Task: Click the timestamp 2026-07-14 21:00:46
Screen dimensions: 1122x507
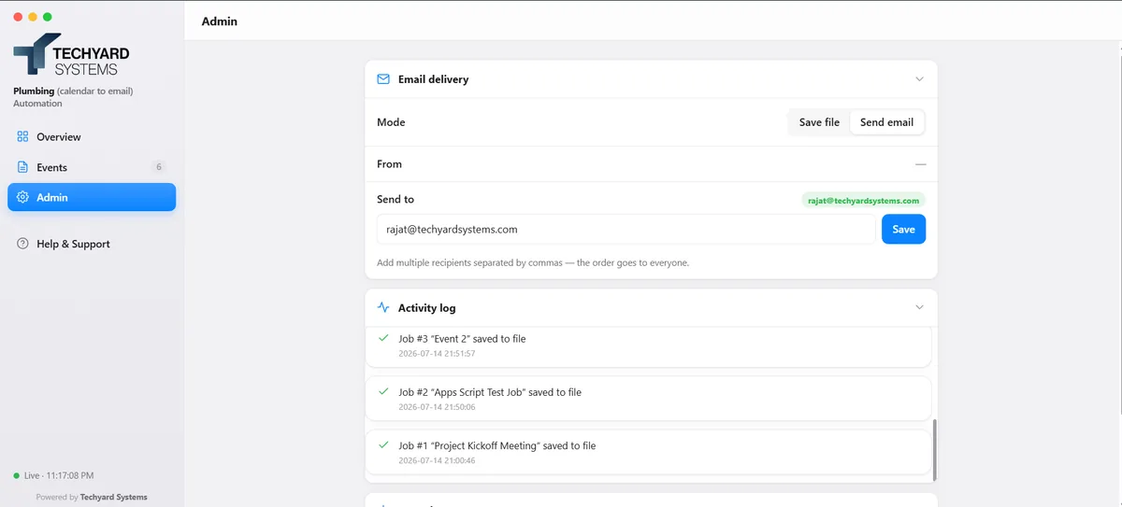Action: coord(437,460)
